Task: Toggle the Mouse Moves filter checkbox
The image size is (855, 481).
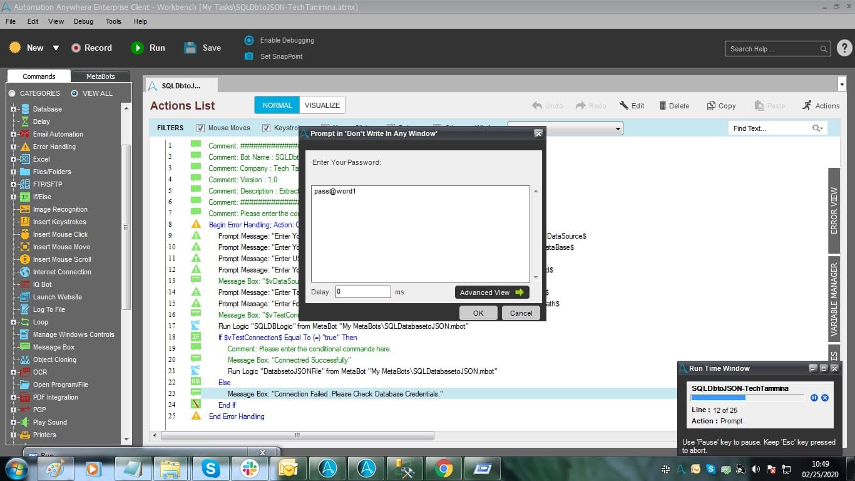Action: click(x=200, y=128)
